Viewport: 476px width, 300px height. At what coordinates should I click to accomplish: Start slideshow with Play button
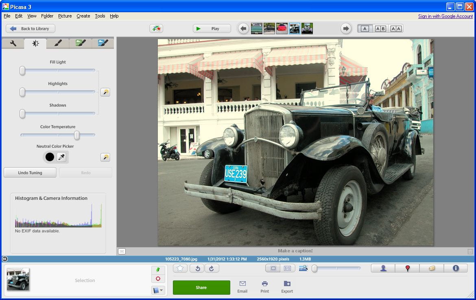[x=212, y=28]
